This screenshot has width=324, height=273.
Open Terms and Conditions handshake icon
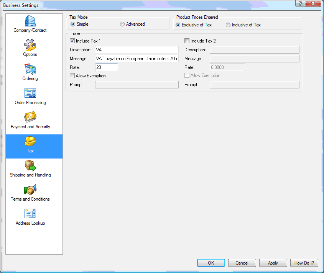30,190
